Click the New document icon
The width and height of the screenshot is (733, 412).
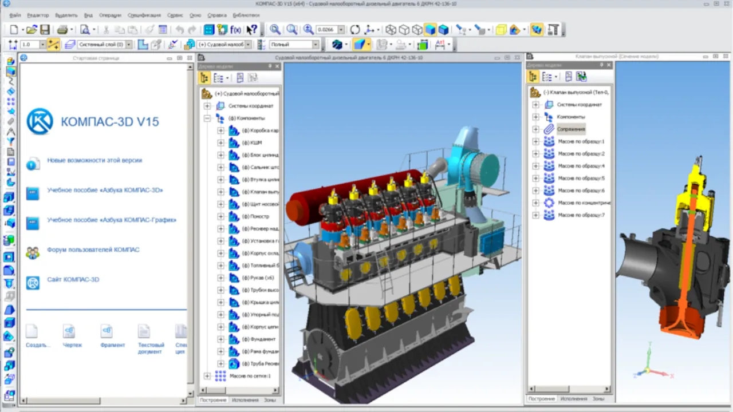pyautogui.click(x=14, y=29)
